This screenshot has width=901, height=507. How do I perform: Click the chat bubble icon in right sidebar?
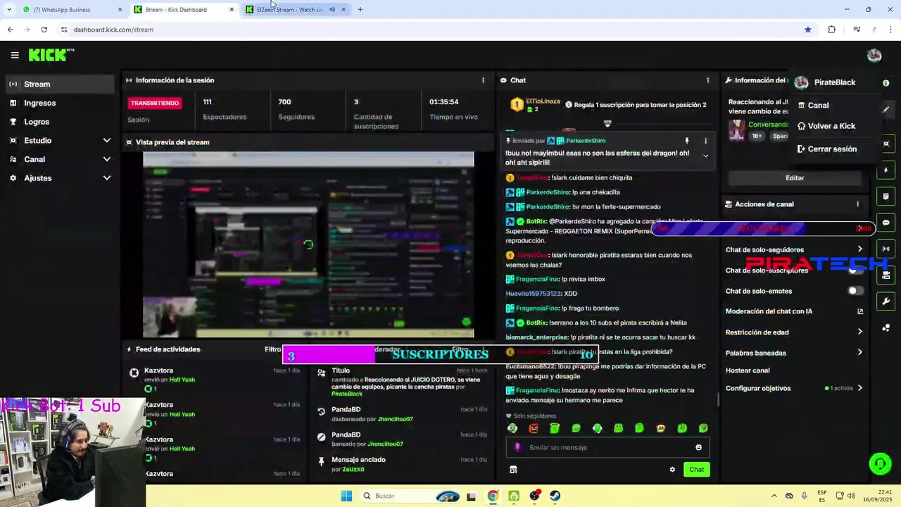point(886,223)
